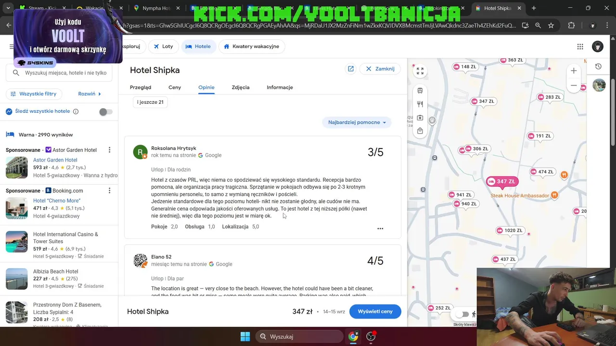Select Kwatery wakacyjne navigation chip
This screenshot has width=616, height=346.
252,47
